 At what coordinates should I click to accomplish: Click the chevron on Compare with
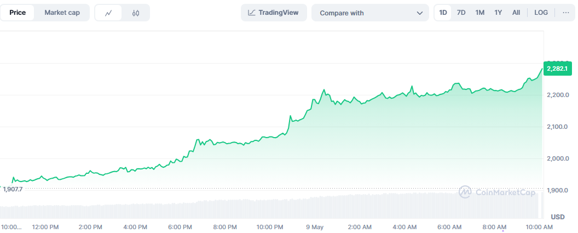pyautogui.click(x=419, y=13)
